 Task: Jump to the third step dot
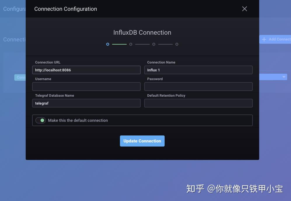click(x=154, y=44)
